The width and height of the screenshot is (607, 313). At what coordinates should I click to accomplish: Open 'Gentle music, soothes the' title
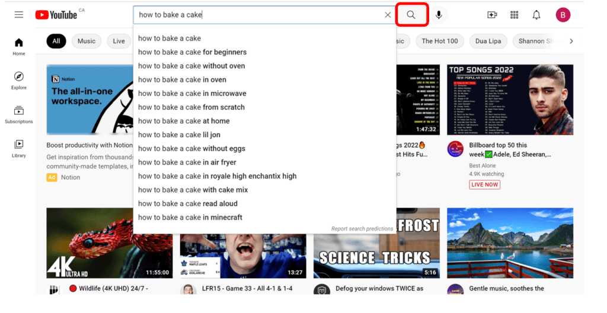pos(506,288)
